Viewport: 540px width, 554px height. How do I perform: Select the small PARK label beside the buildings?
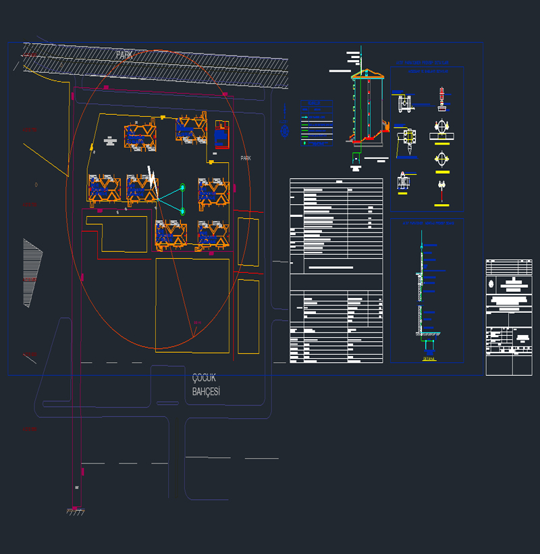click(x=246, y=158)
